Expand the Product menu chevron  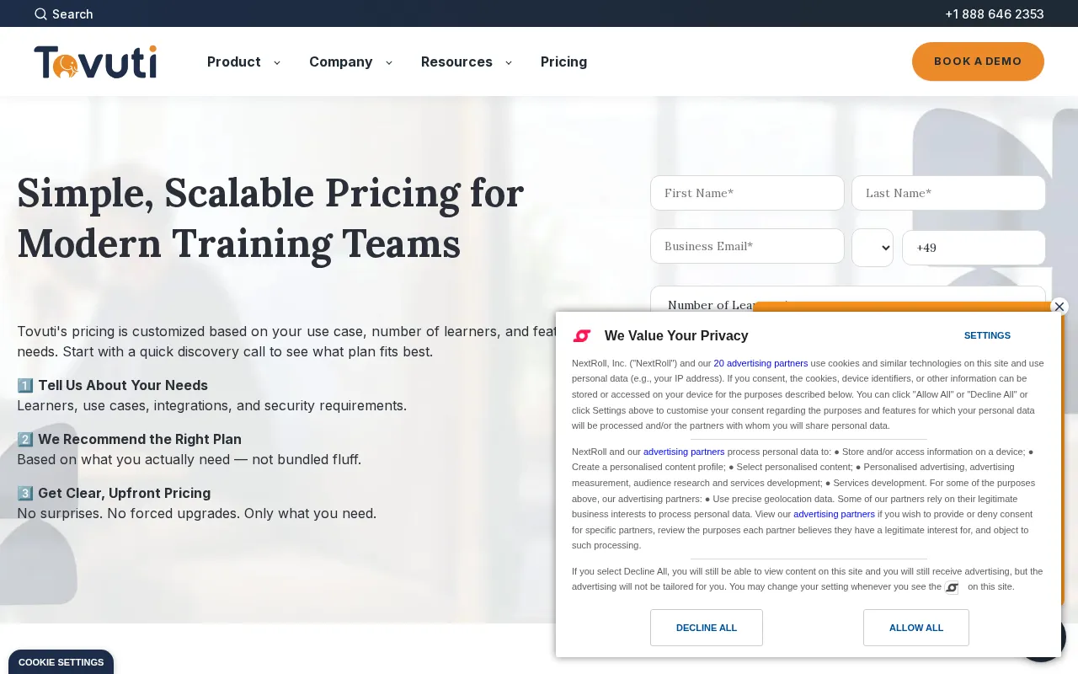pyautogui.click(x=276, y=62)
